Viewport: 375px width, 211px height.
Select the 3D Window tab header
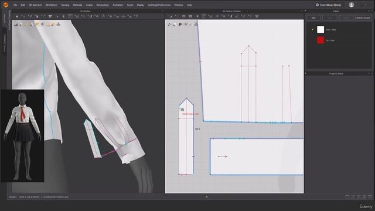coord(86,11)
